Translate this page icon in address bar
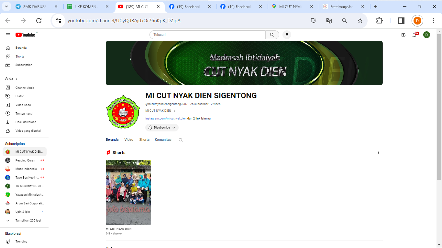The image size is (442, 248). point(329,21)
